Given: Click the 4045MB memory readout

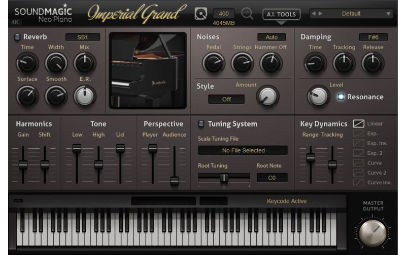Looking at the screenshot, I should [224, 23].
